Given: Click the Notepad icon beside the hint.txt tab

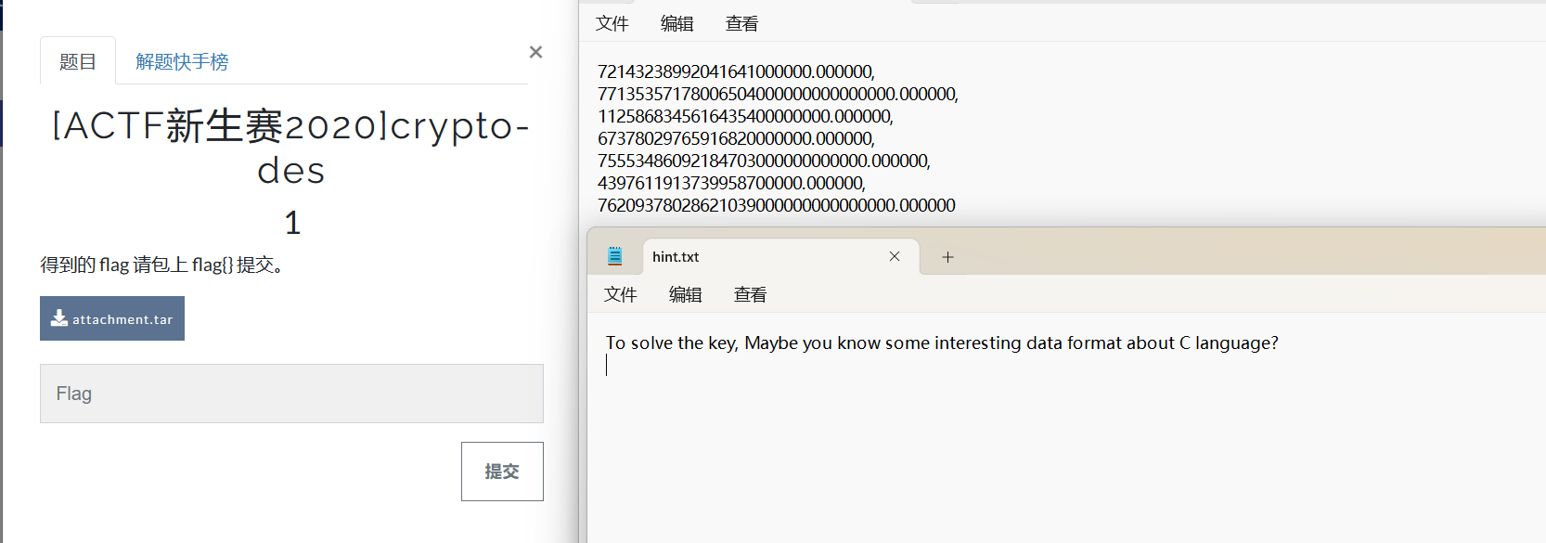Looking at the screenshot, I should 614,256.
